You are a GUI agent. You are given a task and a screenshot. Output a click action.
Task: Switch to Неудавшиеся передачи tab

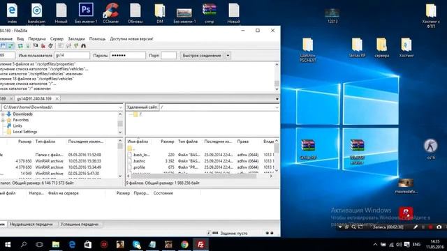[31, 225]
